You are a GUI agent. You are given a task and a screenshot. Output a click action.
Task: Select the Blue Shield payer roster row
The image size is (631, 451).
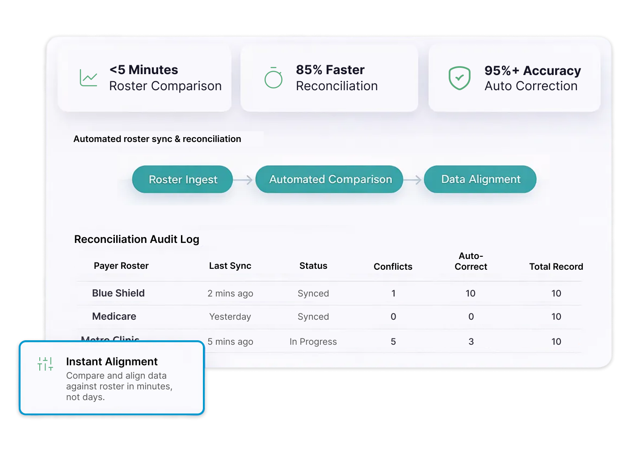click(118, 293)
